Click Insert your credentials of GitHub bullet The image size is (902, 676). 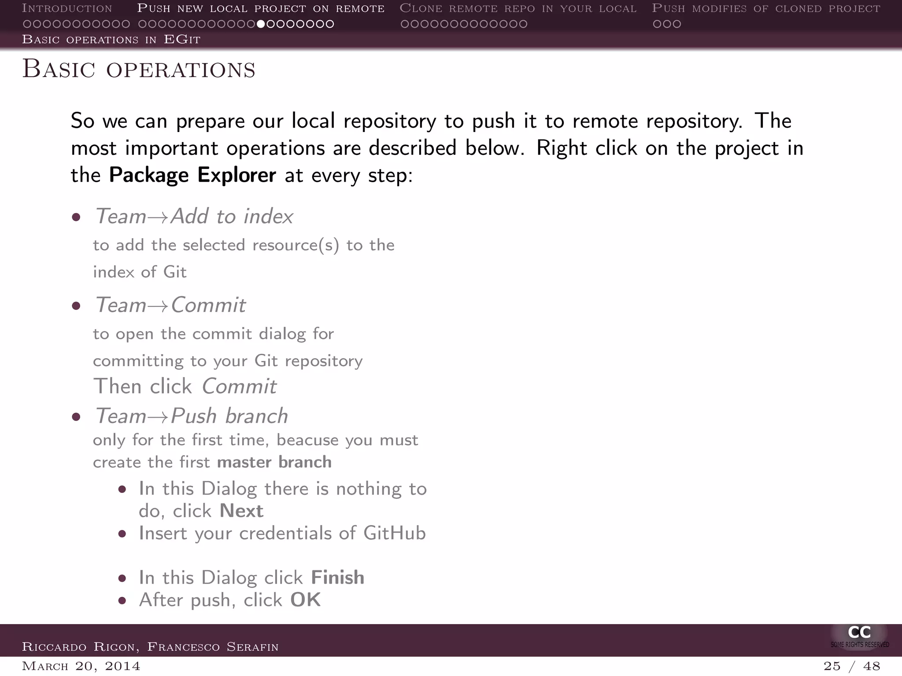pos(282,533)
